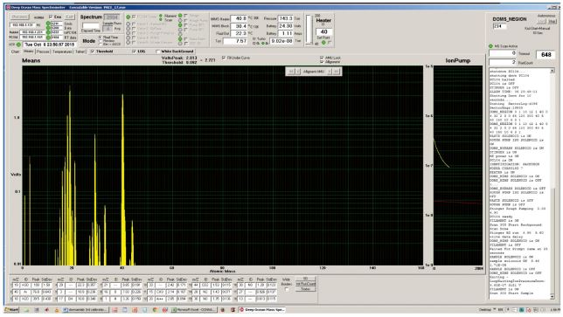Click the Chrome icon in the taskbar

coord(155,310)
